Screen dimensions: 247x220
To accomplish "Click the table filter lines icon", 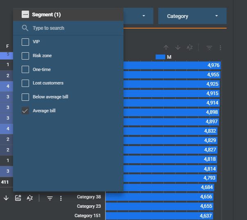I will tap(50, 198).
